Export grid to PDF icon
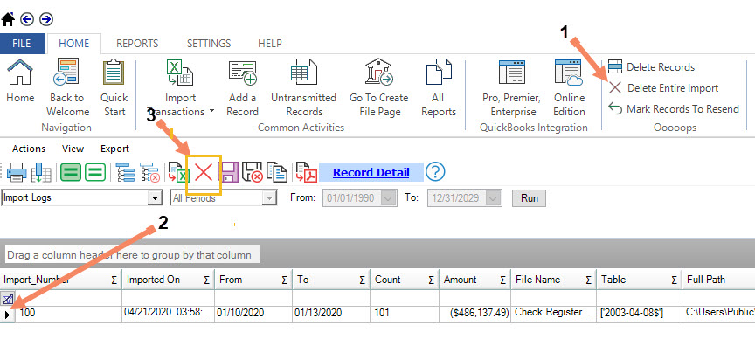 [x=307, y=172]
